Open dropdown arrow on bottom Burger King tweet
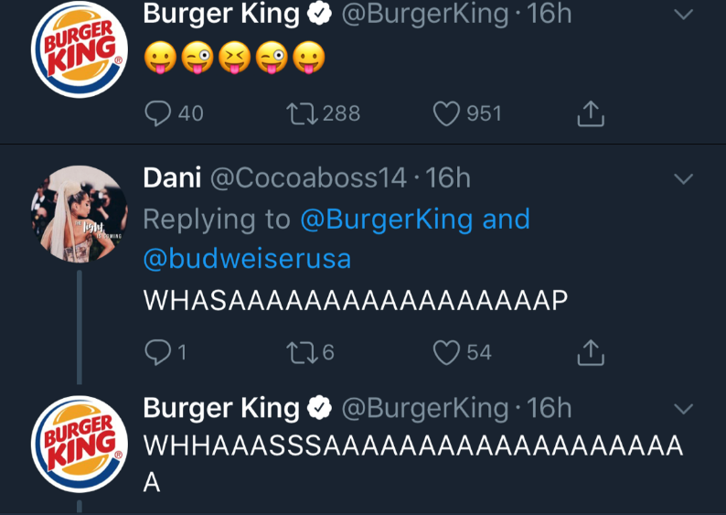The width and height of the screenshot is (726, 515). coord(683,408)
